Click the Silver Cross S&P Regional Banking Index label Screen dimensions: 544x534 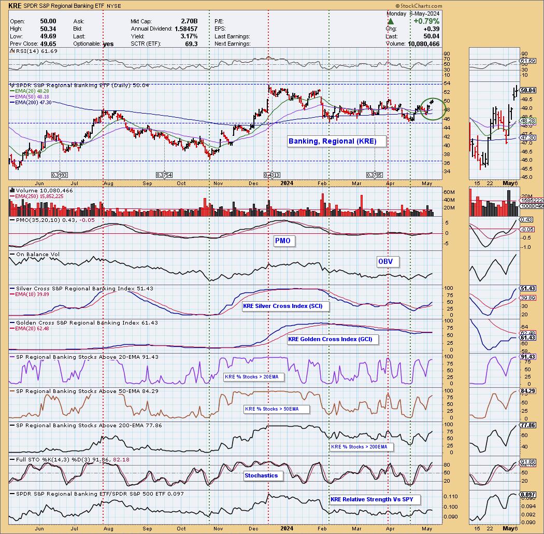81,289
